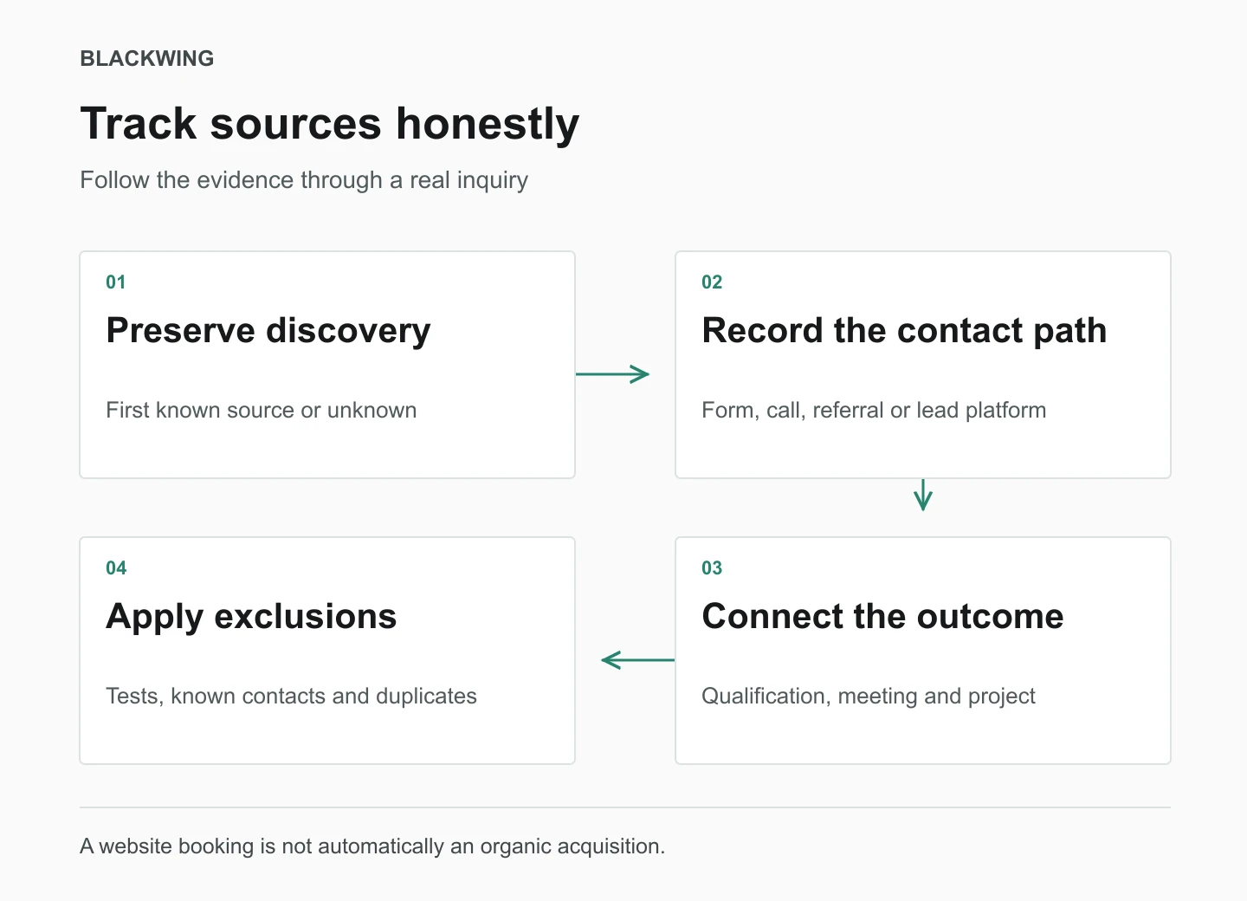The image size is (1247, 901).
Task: Select the step number 02 label
Action: pyautogui.click(x=712, y=282)
